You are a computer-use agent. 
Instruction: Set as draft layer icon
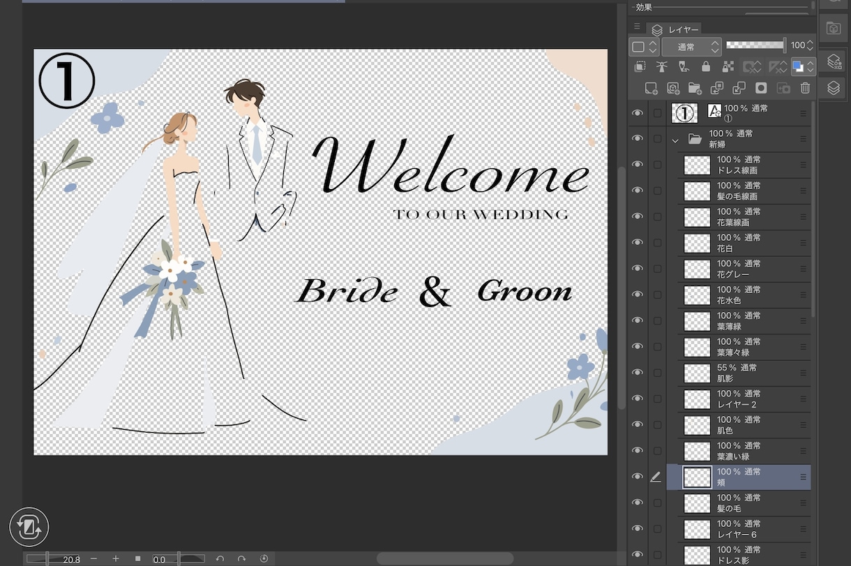click(x=684, y=67)
